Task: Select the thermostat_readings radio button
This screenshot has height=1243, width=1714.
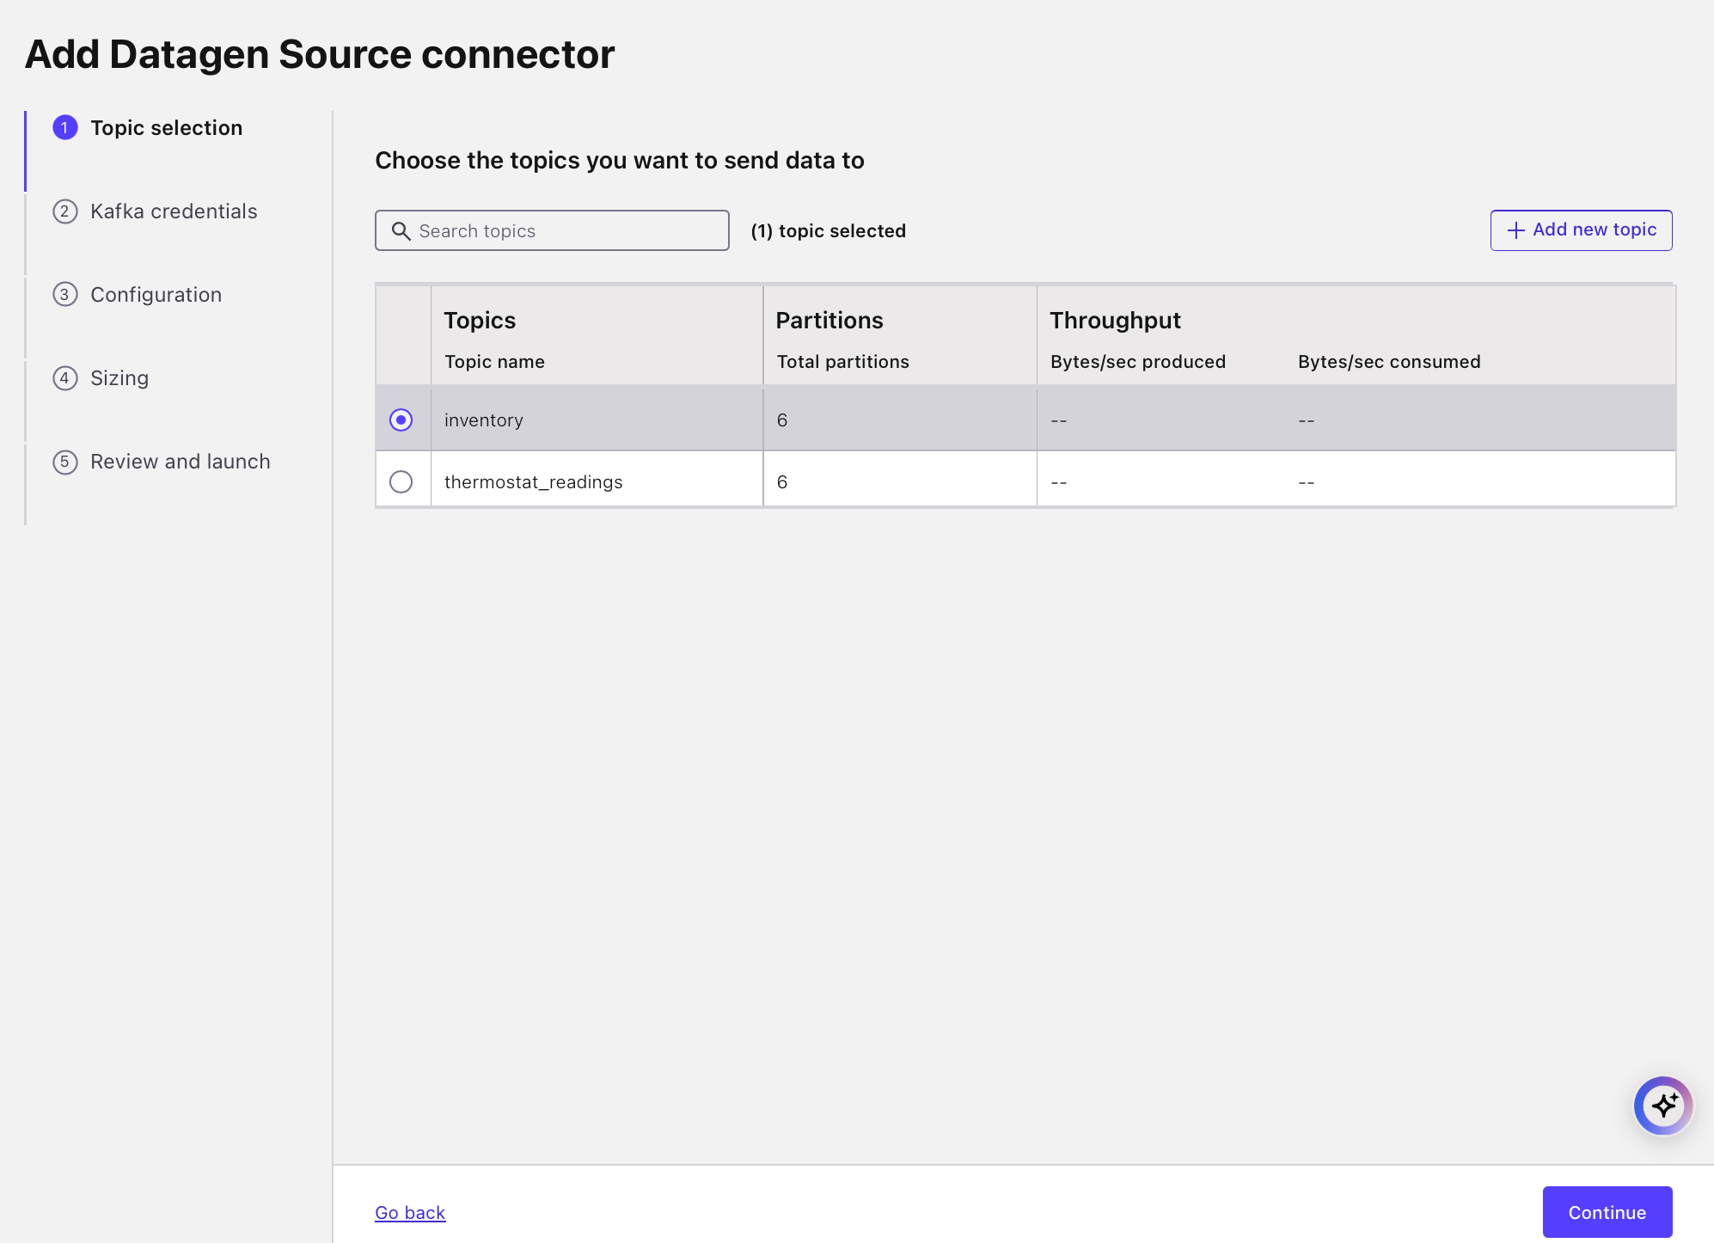Action: 401,482
